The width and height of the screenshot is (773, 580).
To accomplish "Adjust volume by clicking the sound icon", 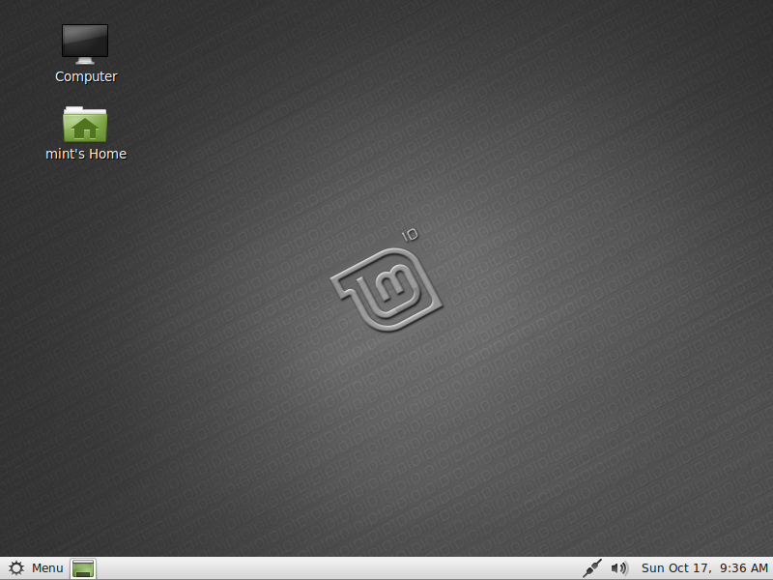I will [x=618, y=568].
